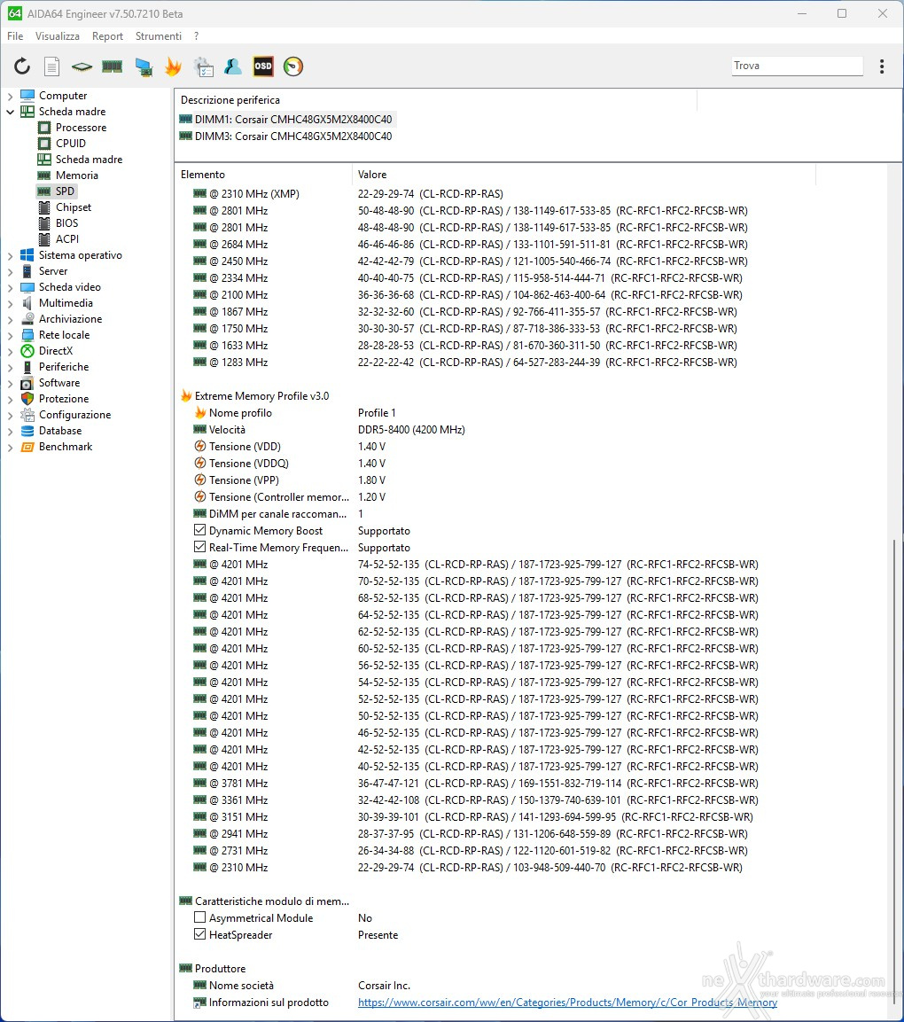Open the File menu
Viewport: 904px width, 1022px height.
click(15, 35)
